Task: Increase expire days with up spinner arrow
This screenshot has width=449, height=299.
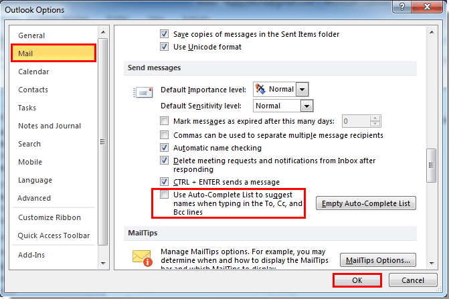Action: 375,118
